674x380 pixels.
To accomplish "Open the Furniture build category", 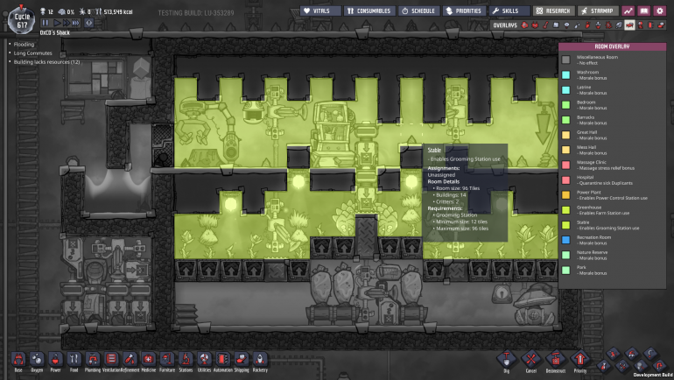I will pos(167,359).
